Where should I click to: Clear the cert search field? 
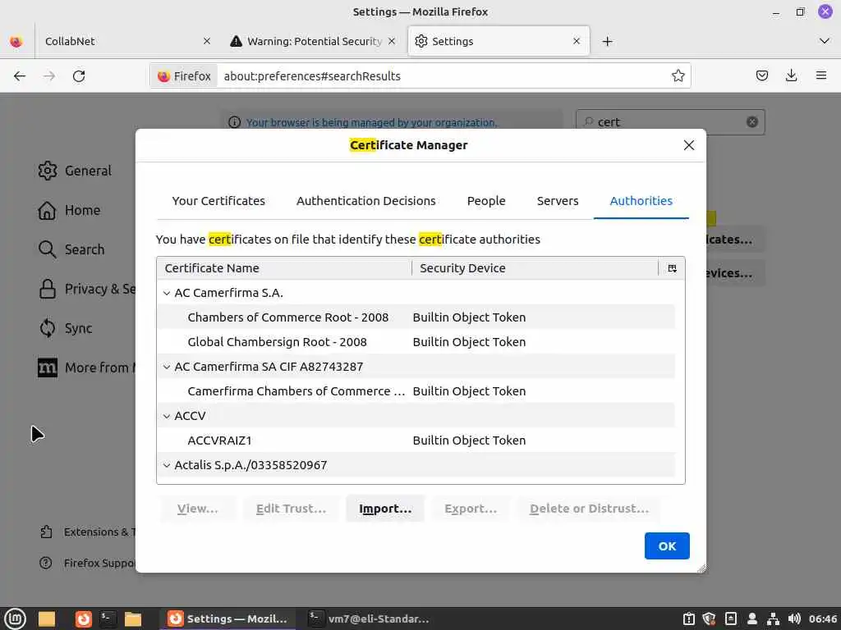752,121
